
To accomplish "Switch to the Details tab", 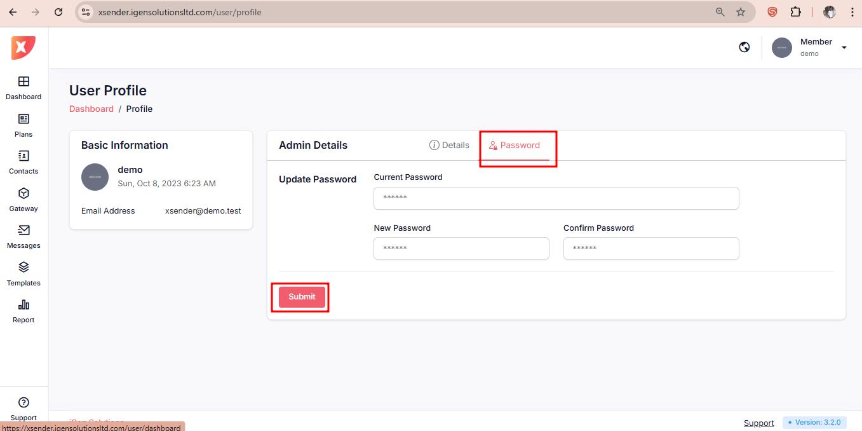I will pyautogui.click(x=449, y=145).
